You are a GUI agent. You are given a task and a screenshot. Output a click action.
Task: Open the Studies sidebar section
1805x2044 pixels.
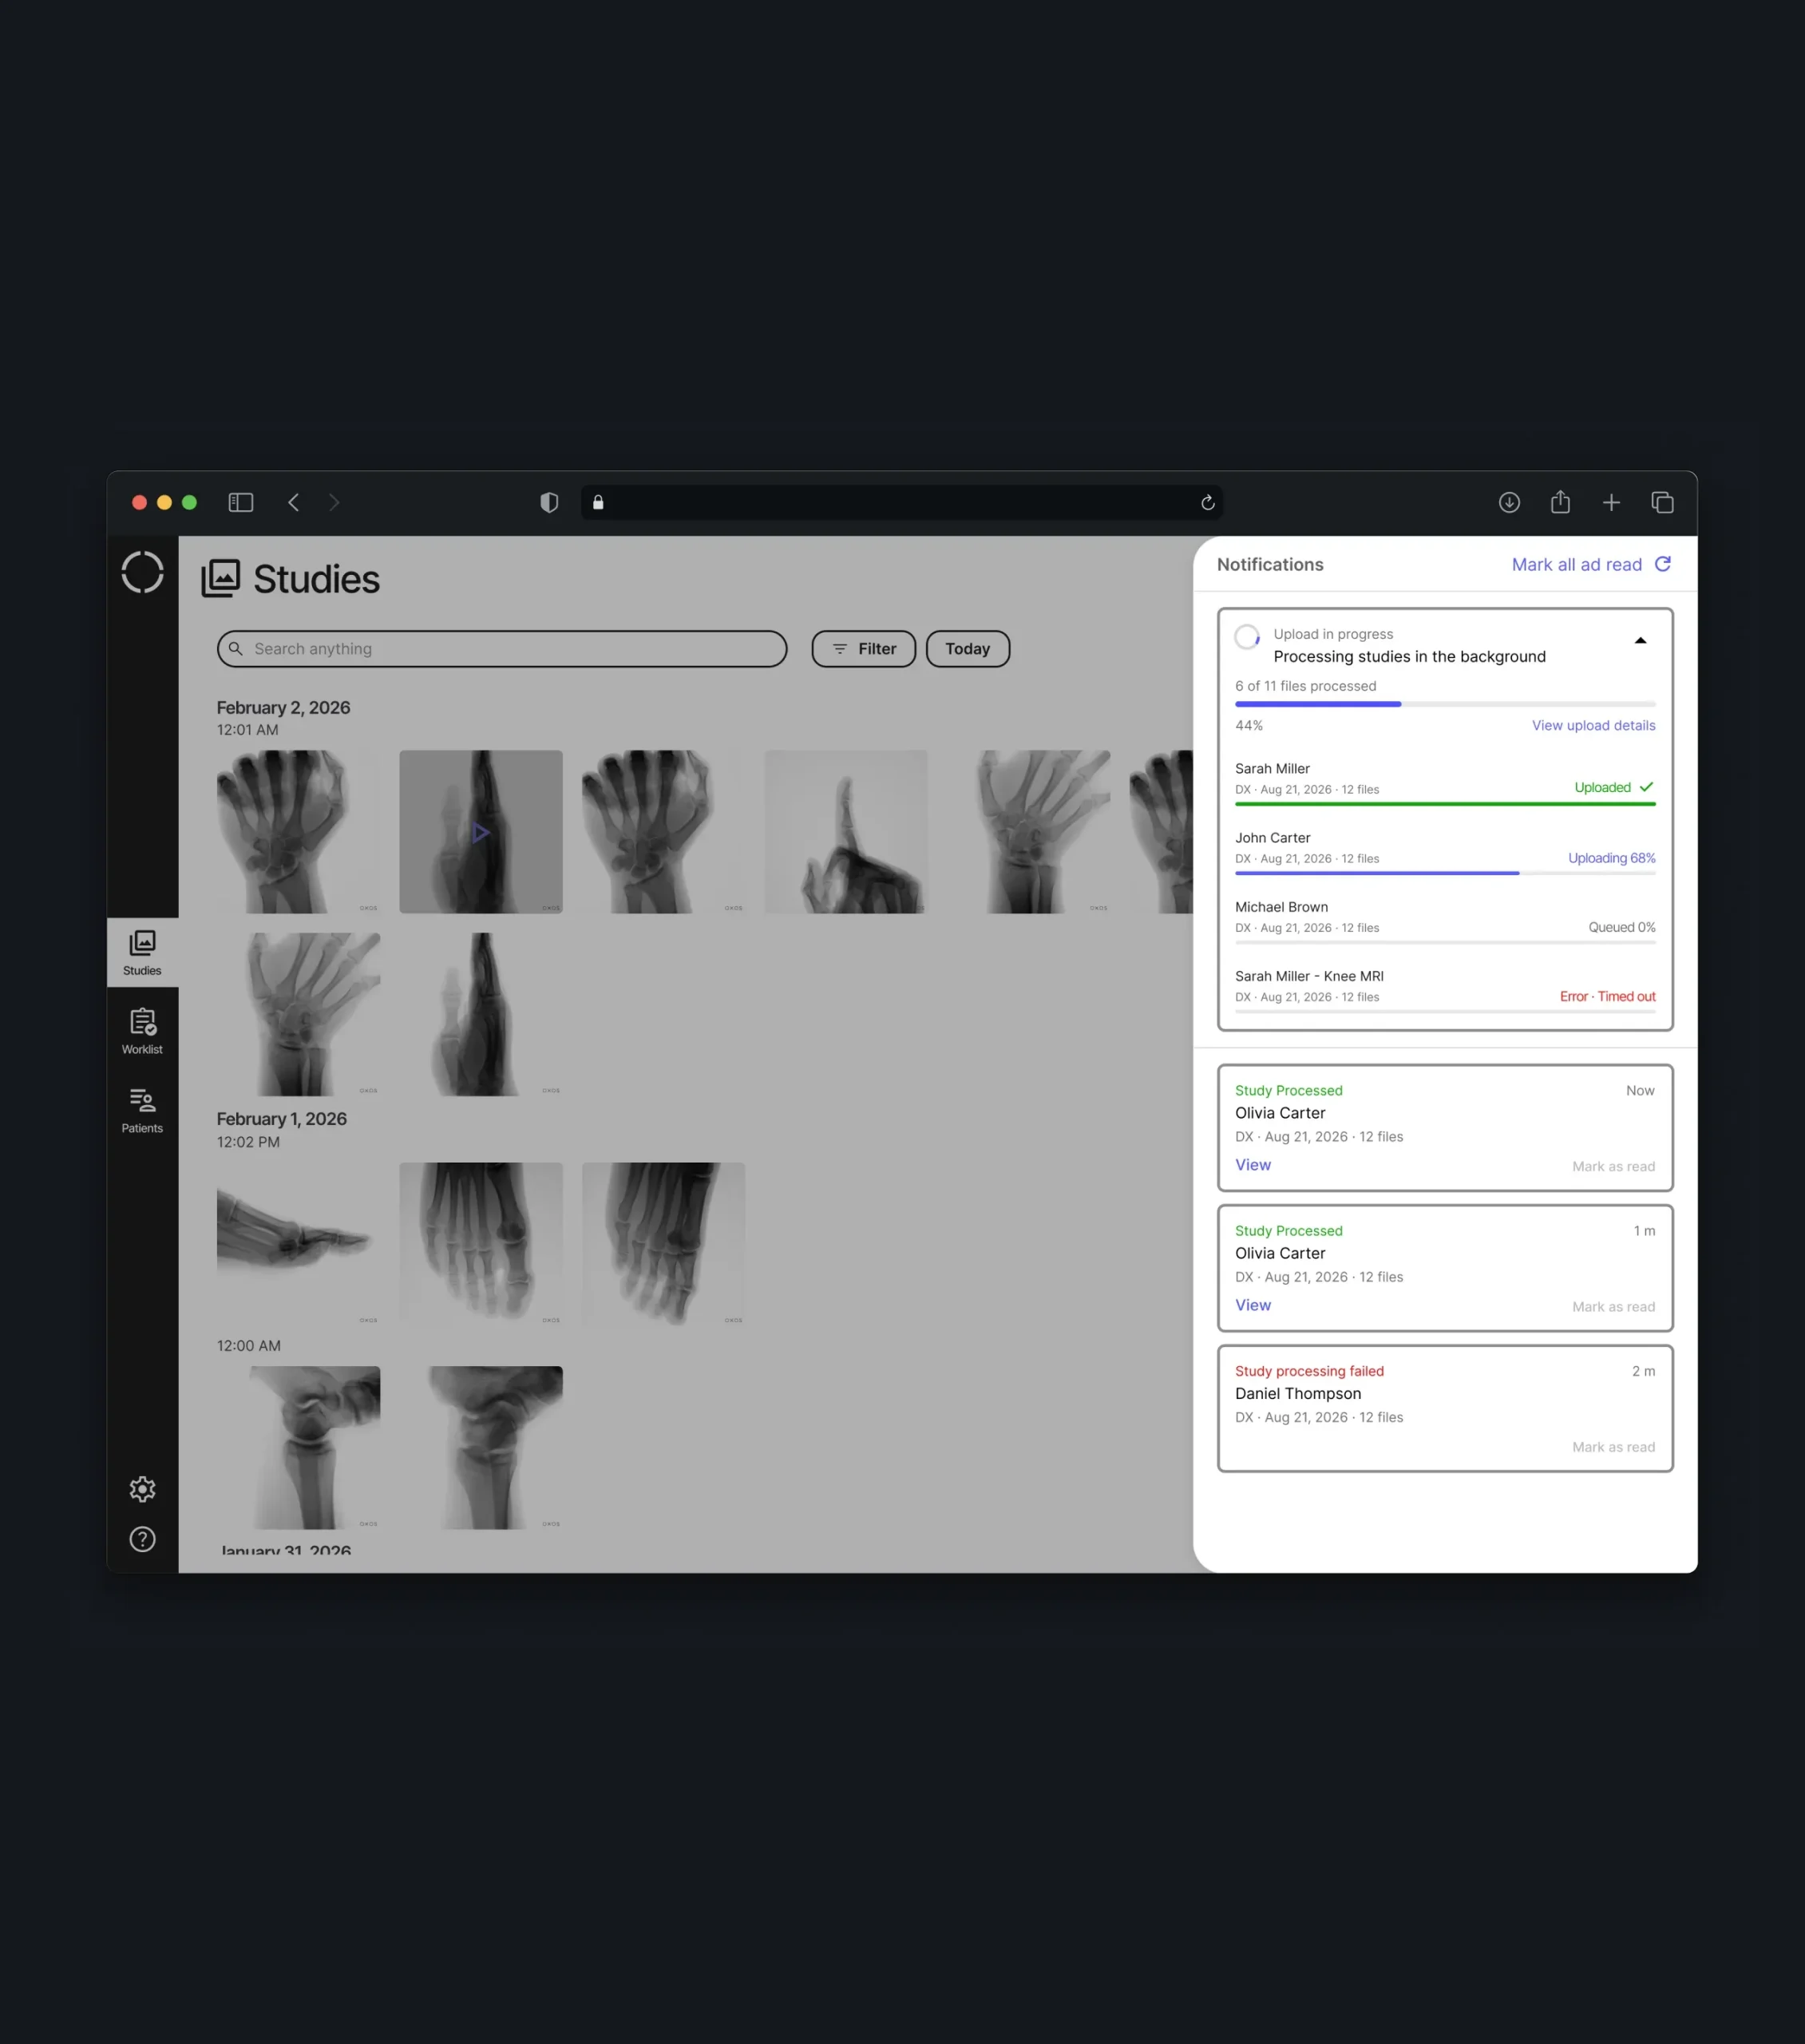(142, 952)
